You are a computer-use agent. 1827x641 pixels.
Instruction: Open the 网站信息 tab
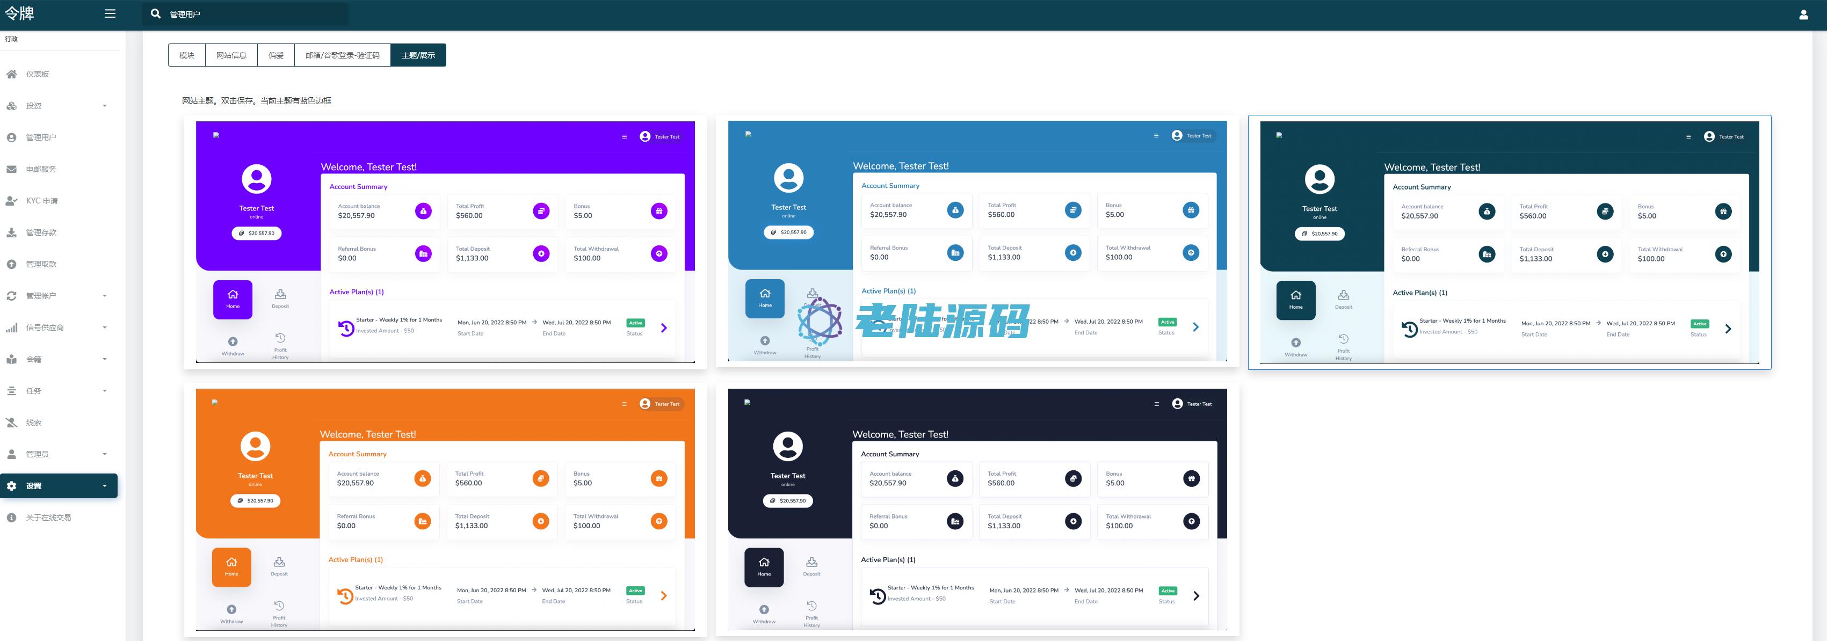tap(231, 55)
